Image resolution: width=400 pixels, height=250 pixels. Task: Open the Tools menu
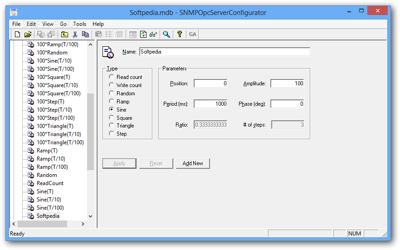80,24
